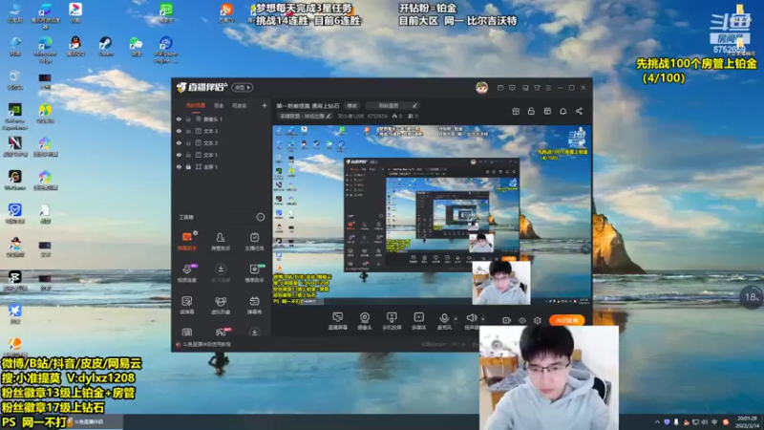Open the hamburger menu in title bar
Viewport: 764px width, 430px height.
coord(548,88)
